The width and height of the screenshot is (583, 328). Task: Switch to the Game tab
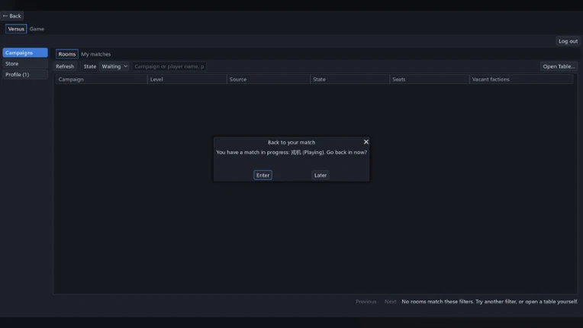pos(37,29)
